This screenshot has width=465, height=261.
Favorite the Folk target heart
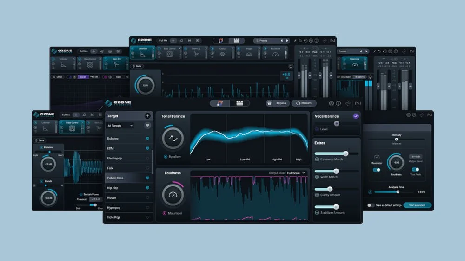click(x=147, y=168)
